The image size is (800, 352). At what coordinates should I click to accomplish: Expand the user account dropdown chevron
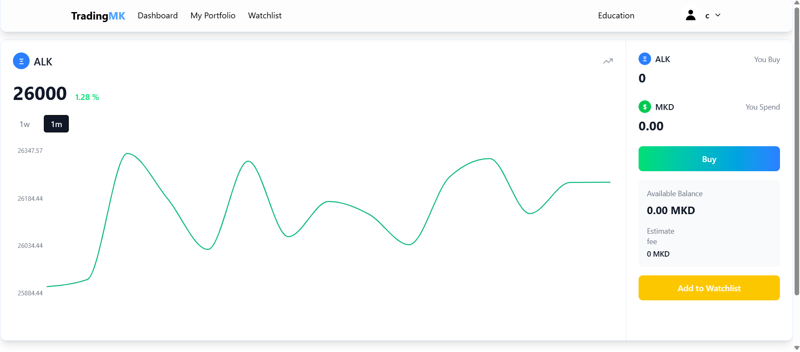pyautogui.click(x=718, y=15)
